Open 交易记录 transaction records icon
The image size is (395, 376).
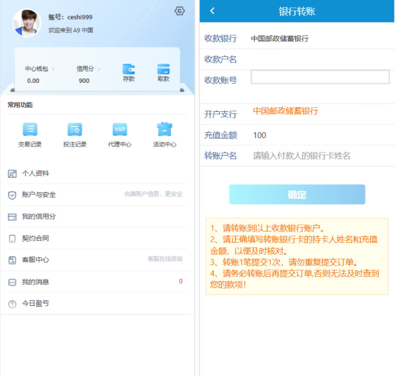click(x=30, y=130)
